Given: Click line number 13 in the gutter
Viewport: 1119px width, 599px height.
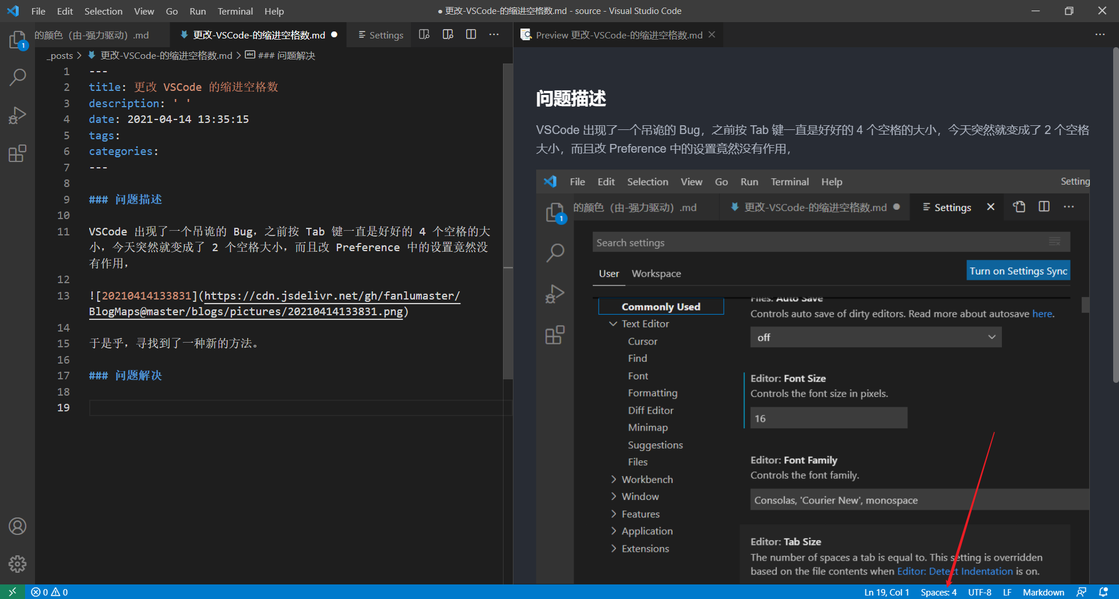Looking at the screenshot, I should point(64,296).
